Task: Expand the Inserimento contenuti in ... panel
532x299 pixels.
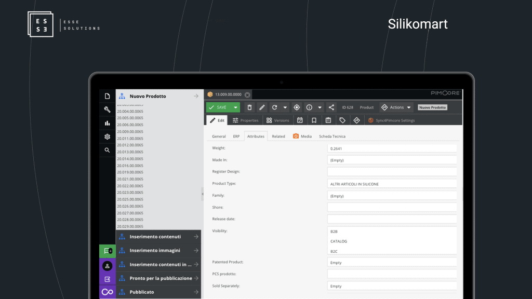Action: [158, 264]
